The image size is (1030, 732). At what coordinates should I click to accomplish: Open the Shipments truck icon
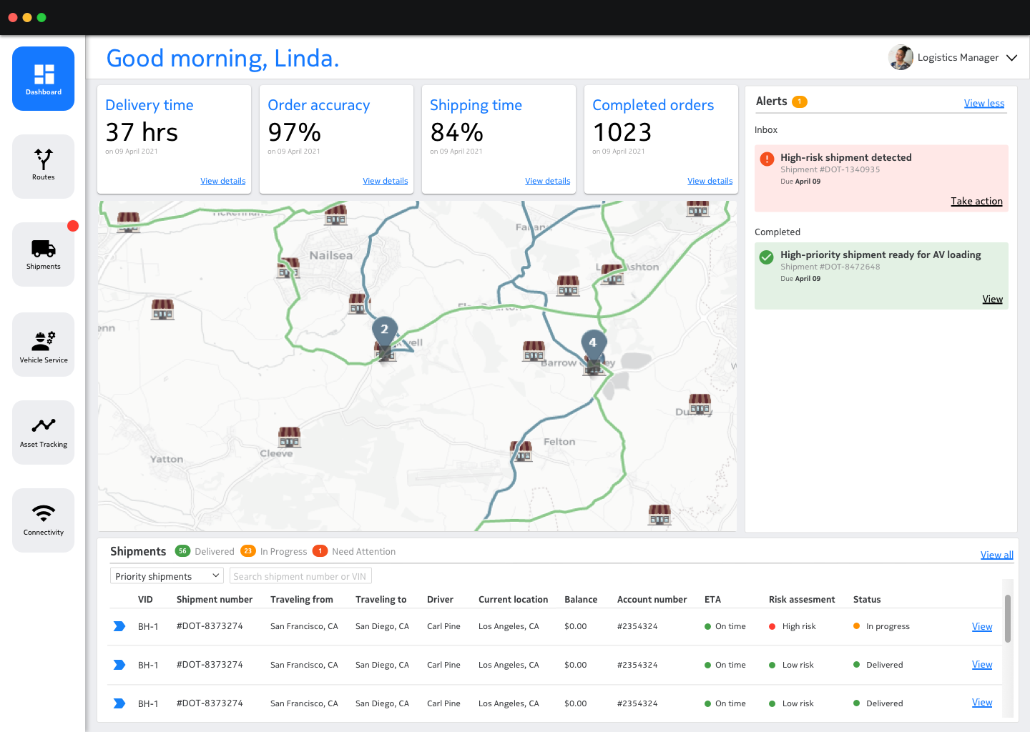pos(44,248)
